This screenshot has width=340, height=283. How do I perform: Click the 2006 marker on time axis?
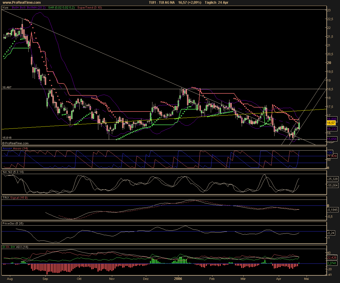click(178, 278)
